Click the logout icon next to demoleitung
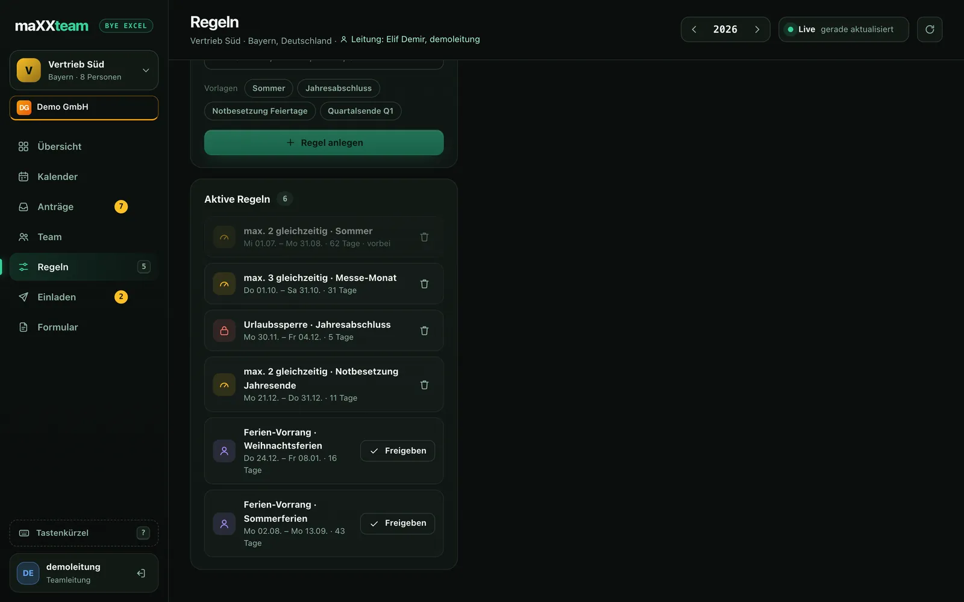964x602 pixels. [x=141, y=573]
